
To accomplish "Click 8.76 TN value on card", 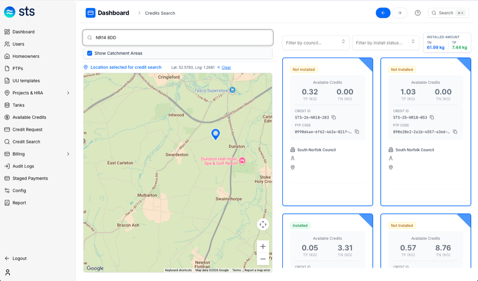I will 443,248.
